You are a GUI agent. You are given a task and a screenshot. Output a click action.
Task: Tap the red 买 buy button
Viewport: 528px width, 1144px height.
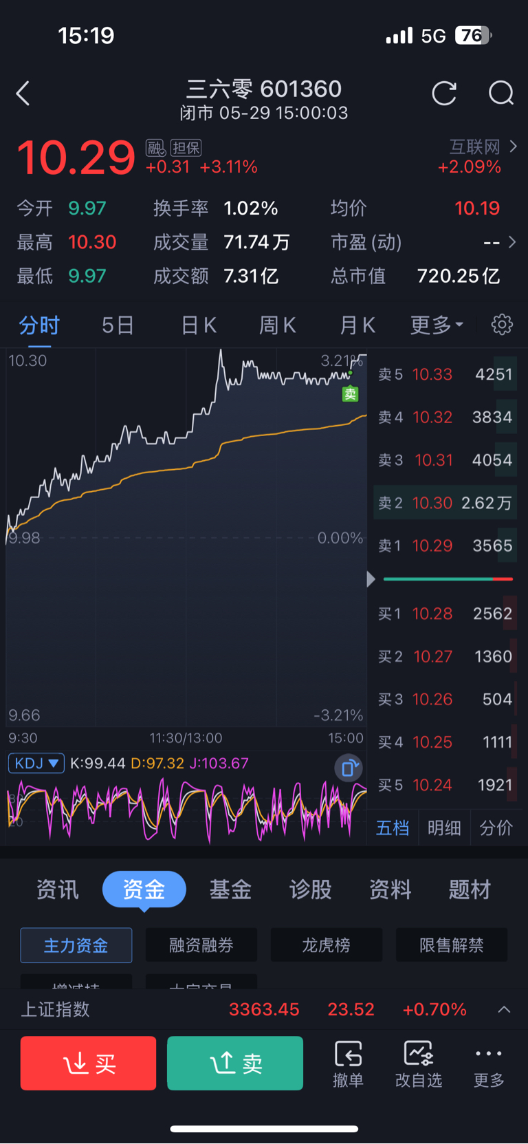pos(88,1064)
